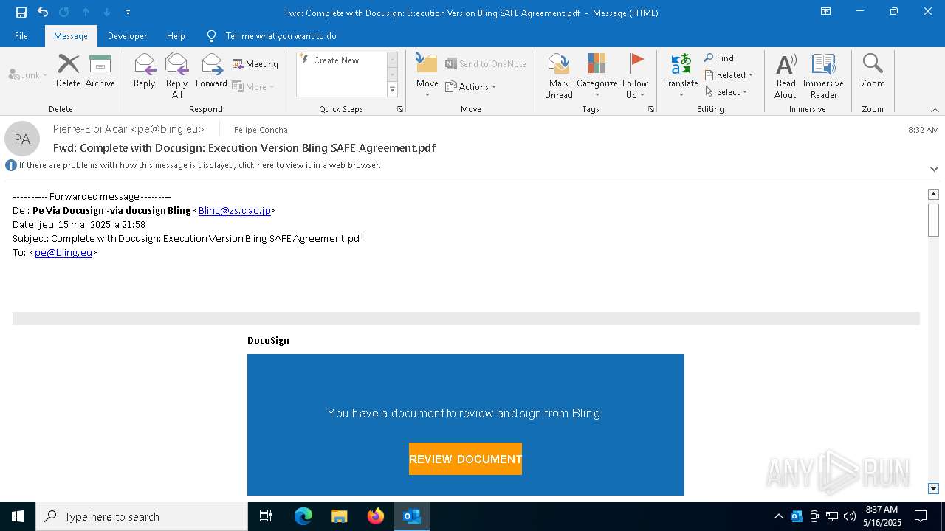Viewport: 945px width, 531px height.
Task: Open the Junk dropdown
Action: pos(28,74)
